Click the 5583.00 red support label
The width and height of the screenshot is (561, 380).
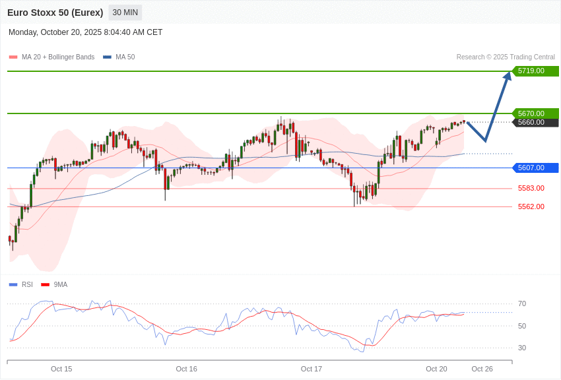531,188
